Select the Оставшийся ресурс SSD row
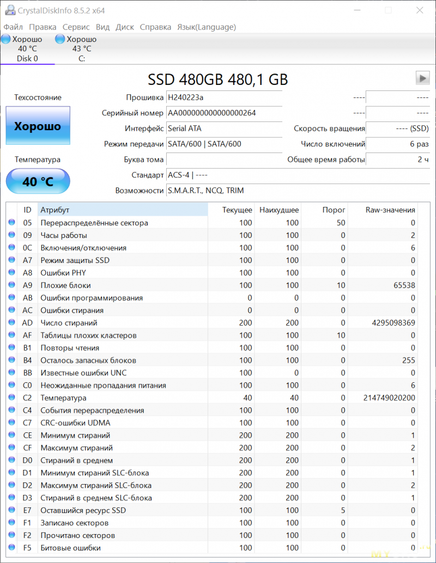Screen dimensions: 436x563 (212, 510)
